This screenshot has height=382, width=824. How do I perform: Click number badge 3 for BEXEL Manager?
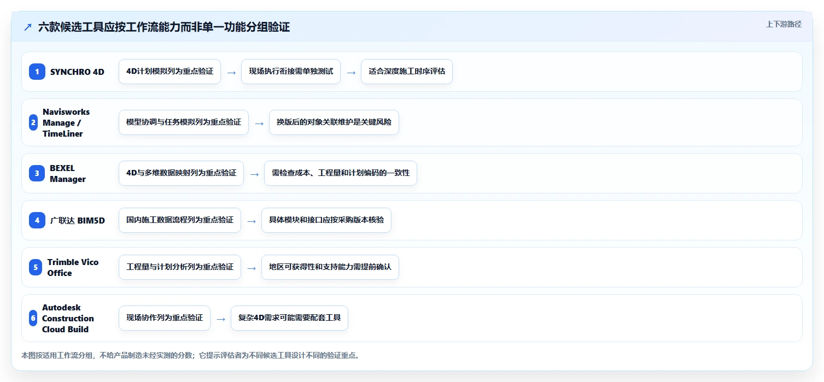point(37,173)
